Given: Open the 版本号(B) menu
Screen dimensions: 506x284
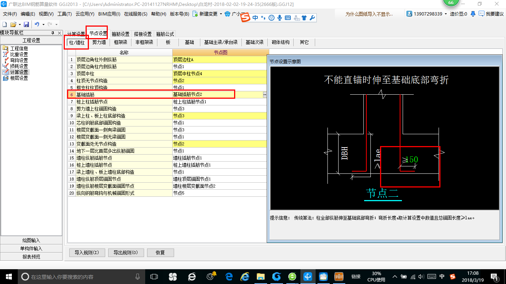Looking at the screenshot, I should [179, 14].
